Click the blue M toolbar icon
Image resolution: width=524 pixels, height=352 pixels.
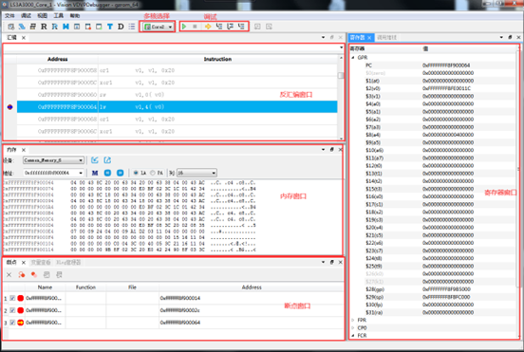[65, 27]
